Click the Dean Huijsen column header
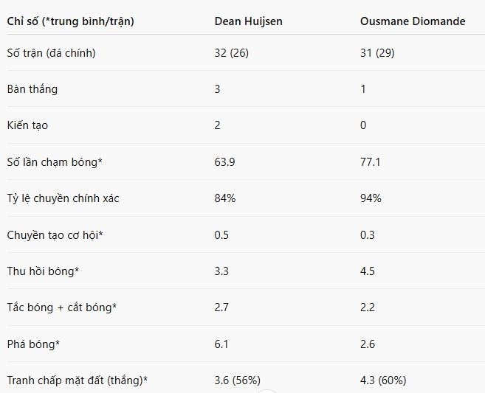 click(248, 21)
